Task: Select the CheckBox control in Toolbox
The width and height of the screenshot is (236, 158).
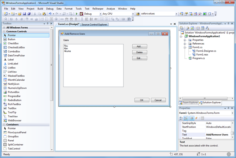Action: click(x=13, y=43)
